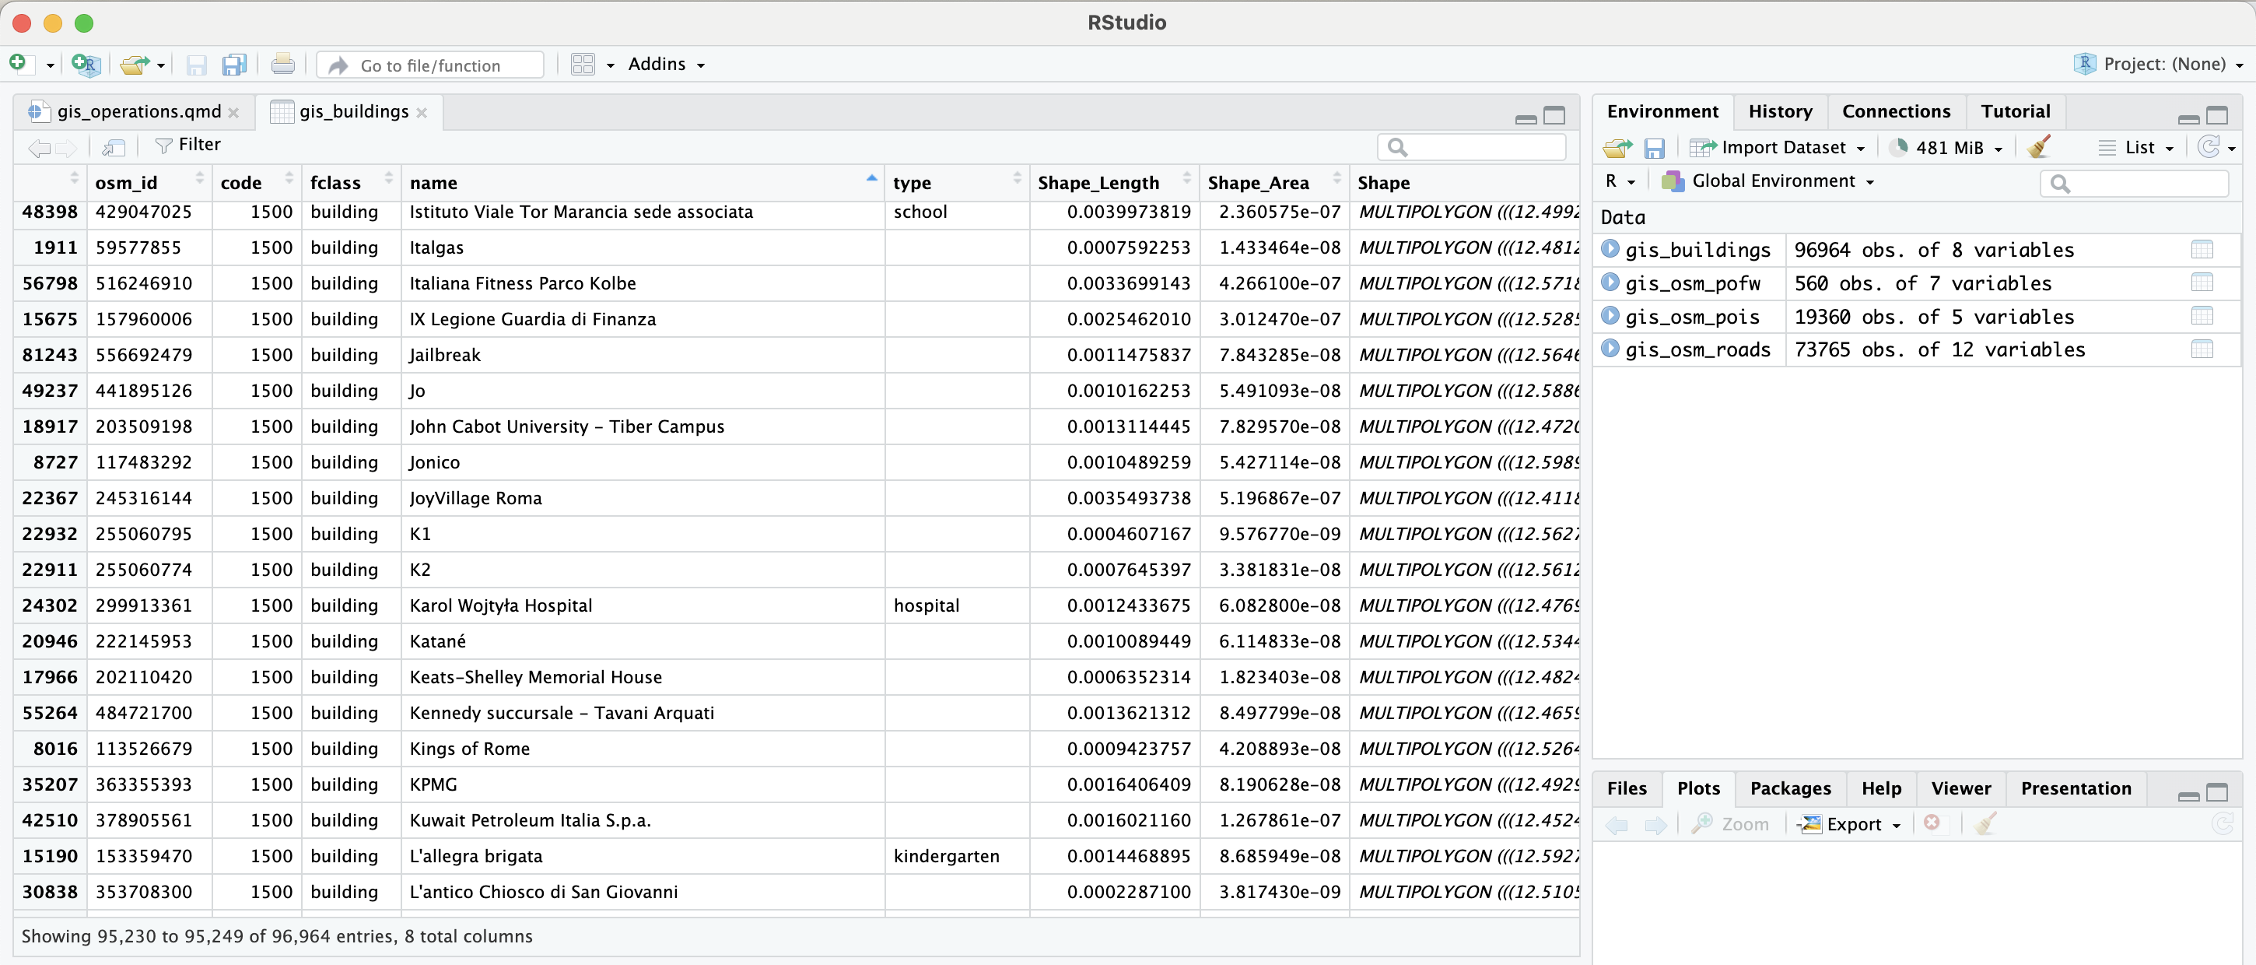Open the List view mode dropdown
Screen dimensions: 2256x965
pyautogui.click(x=2138, y=147)
